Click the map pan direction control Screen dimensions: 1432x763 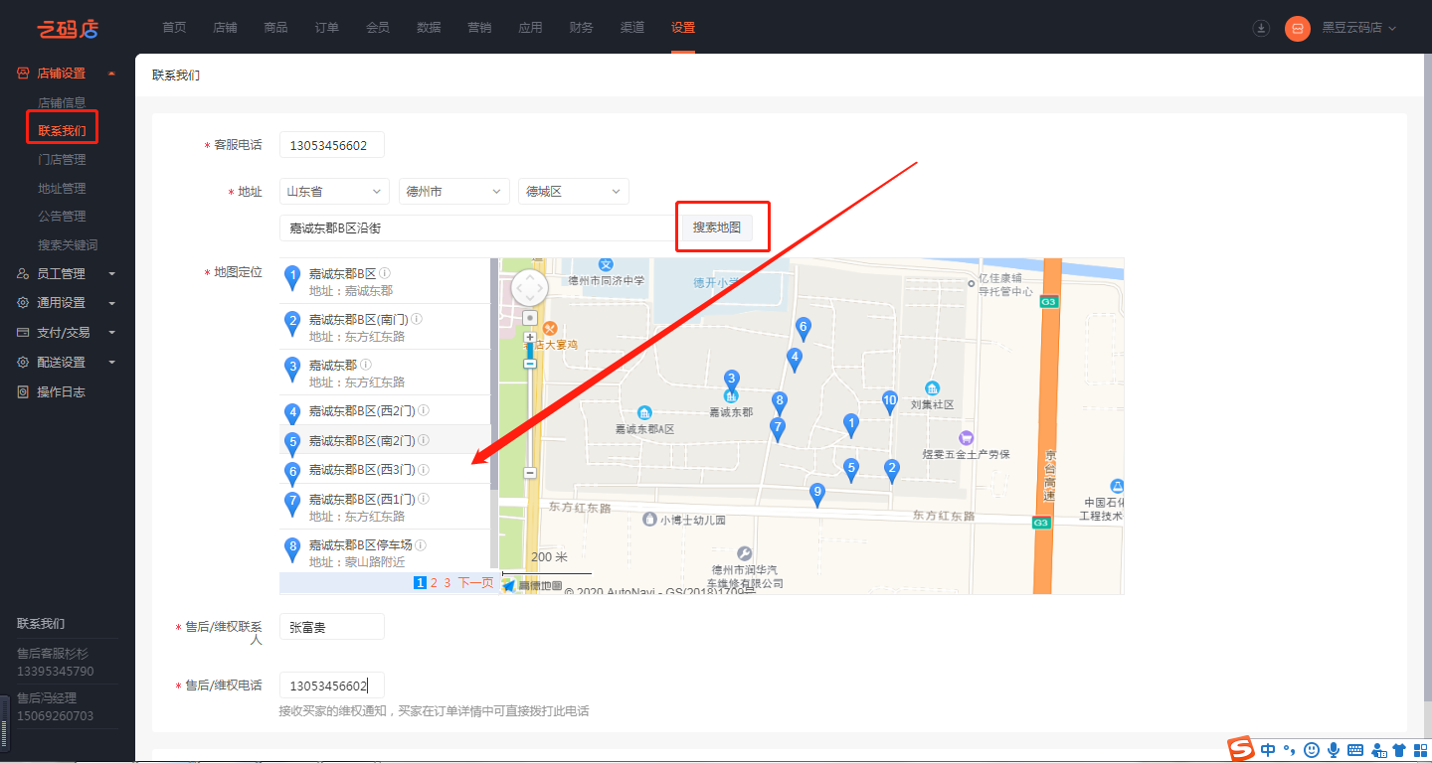pyautogui.click(x=530, y=289)
